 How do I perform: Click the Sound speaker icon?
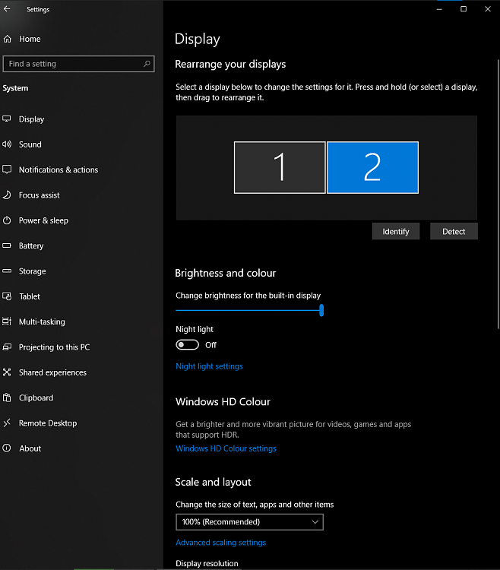point(8,144)
